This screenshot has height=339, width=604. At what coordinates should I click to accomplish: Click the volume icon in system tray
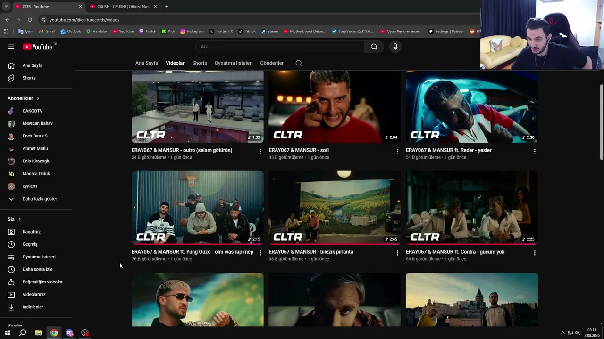pos(578,333)
